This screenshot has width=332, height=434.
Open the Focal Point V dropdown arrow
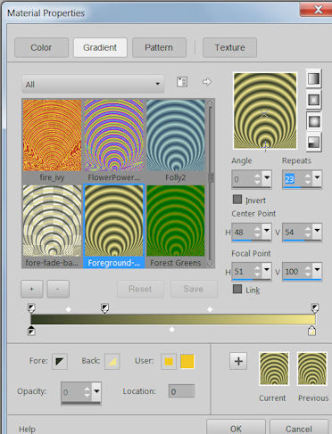point(317,270)
